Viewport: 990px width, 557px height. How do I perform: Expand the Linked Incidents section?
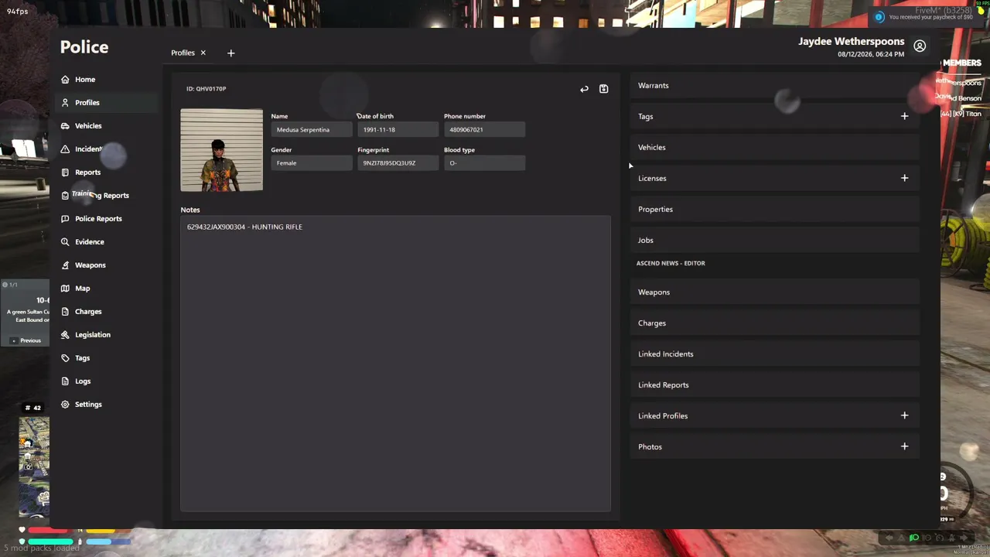(775, 354)
